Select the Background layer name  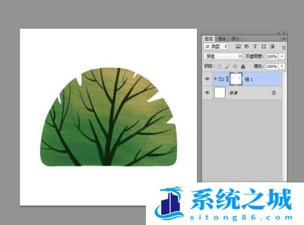click(x=233, y=93)
